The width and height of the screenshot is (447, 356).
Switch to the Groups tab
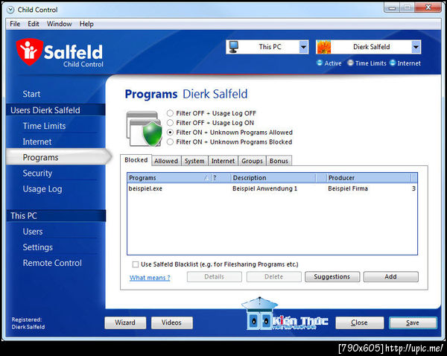click(252, 161)
